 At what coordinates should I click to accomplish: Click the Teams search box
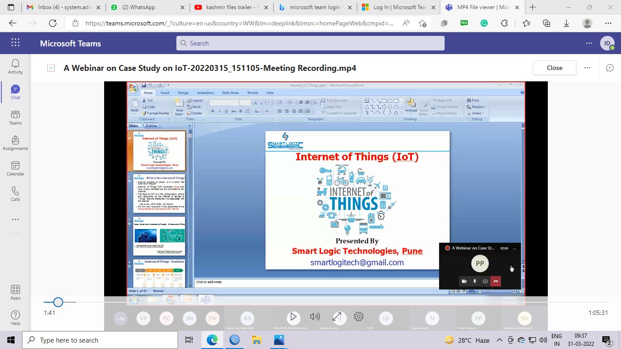[310, 43]
